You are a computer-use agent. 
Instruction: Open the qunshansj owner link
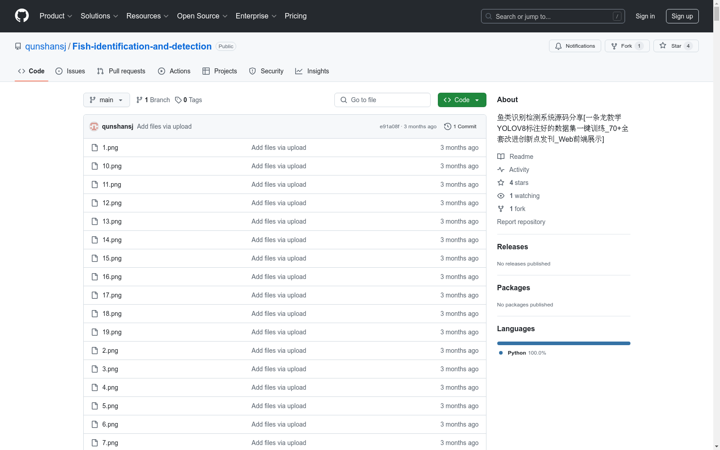point(45,46)
